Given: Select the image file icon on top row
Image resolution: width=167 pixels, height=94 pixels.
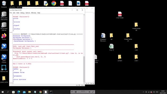Looking at the screenshot, I should (78, 3).
